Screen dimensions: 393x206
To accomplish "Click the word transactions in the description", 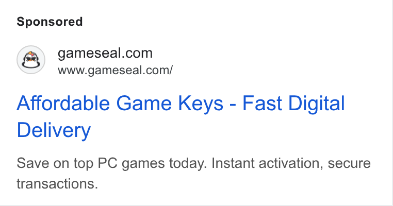I will click(57, 184).
